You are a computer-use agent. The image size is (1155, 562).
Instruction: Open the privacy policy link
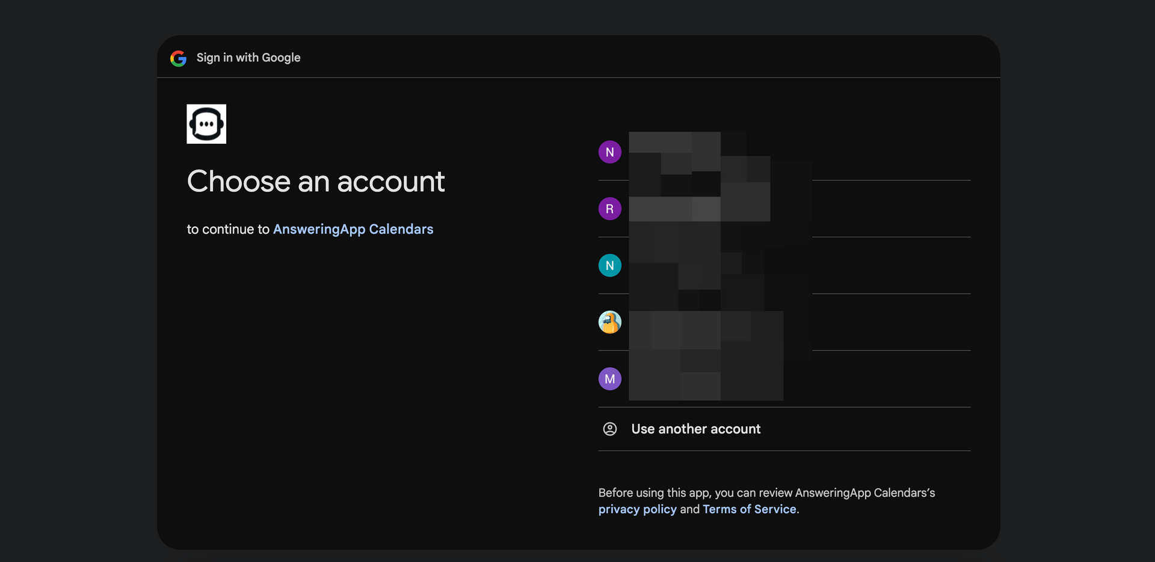coord(637,509)
